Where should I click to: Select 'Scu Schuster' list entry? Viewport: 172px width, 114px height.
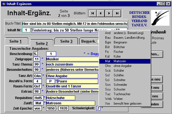click(x=125, y=89)
